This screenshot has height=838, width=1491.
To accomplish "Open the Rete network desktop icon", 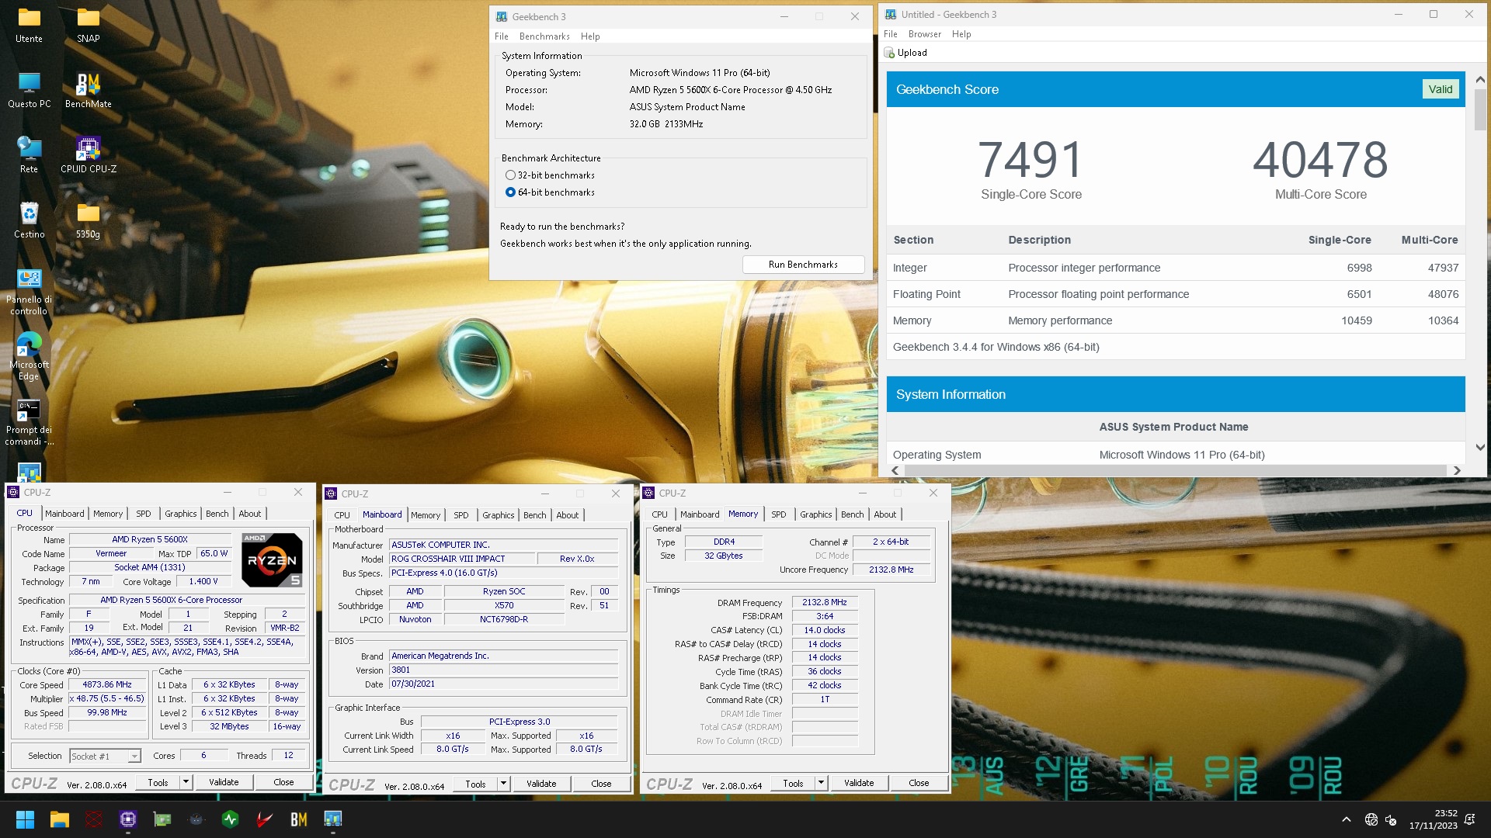I will point(29,155).
